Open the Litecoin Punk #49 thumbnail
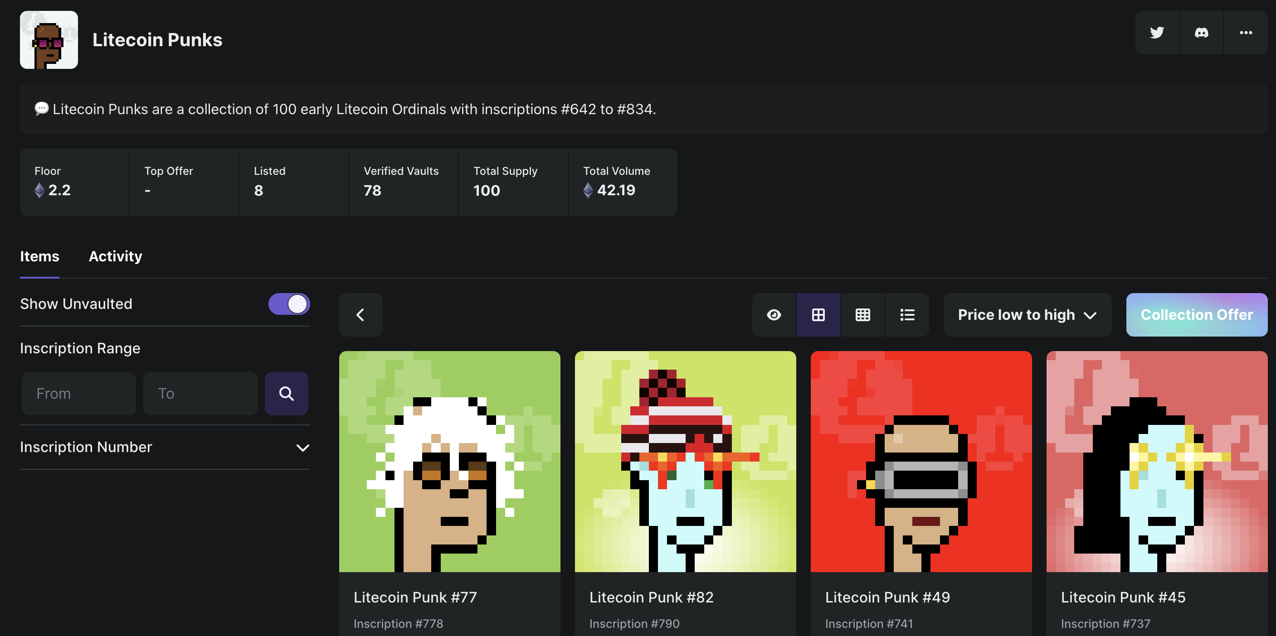 921,461
